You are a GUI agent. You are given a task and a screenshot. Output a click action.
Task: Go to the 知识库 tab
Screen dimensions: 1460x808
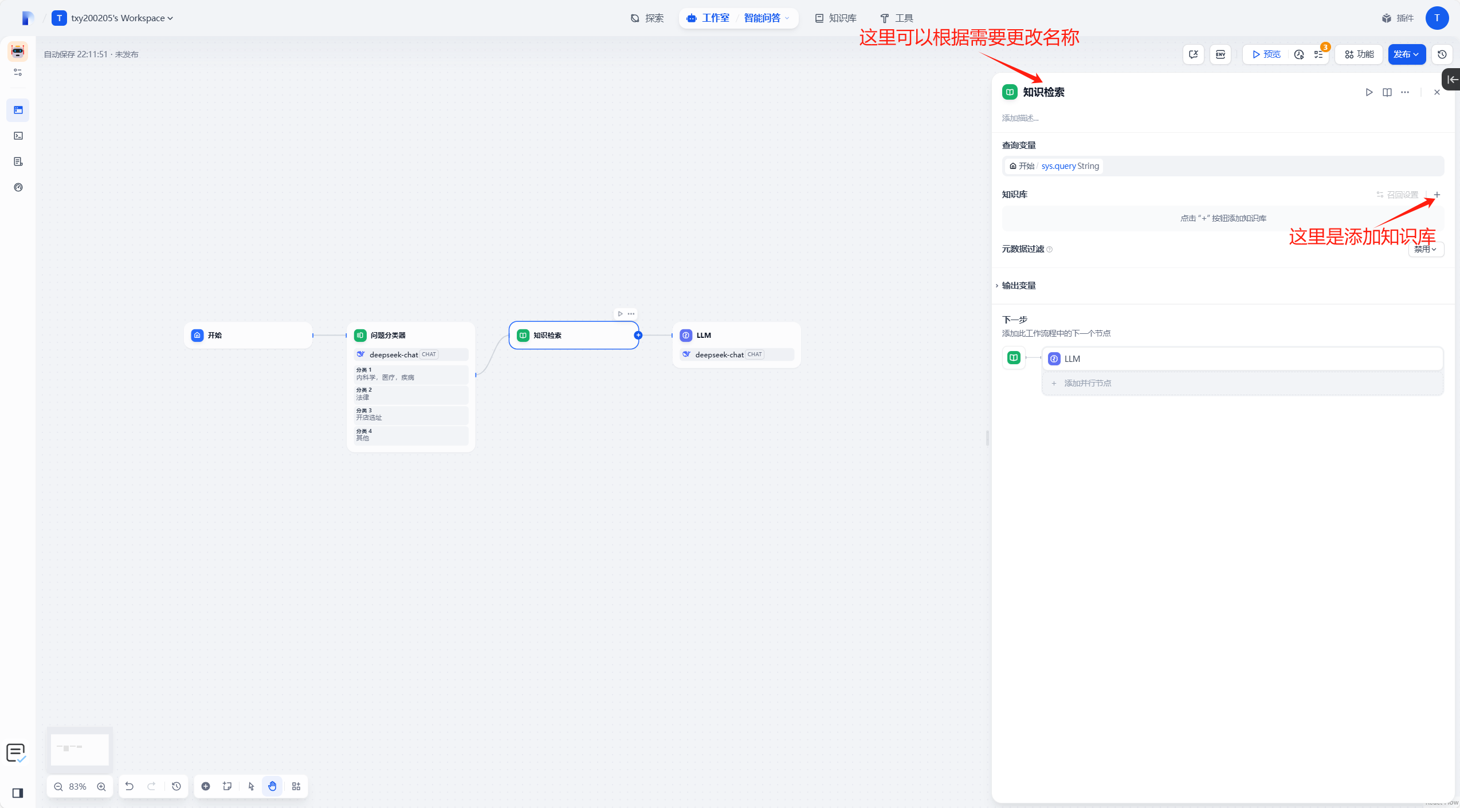pos(835,18)
